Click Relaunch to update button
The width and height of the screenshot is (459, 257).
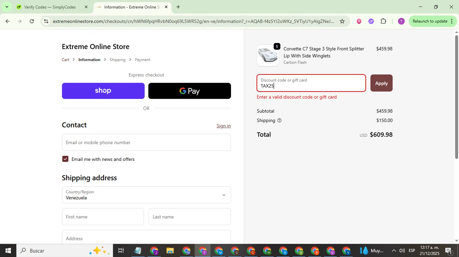point(430,21)
